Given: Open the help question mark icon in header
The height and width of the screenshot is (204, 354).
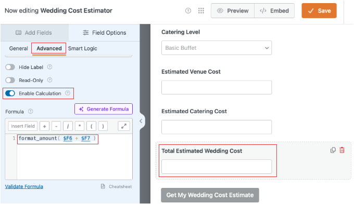Looking at the screenshot, I should 188,10.
